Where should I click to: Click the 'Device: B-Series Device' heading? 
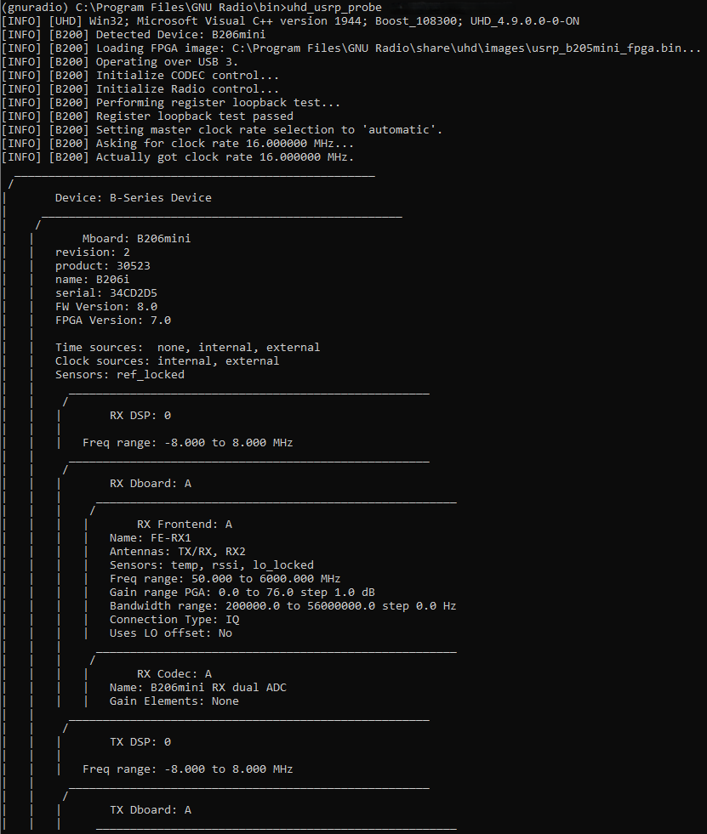coord(133,197)
